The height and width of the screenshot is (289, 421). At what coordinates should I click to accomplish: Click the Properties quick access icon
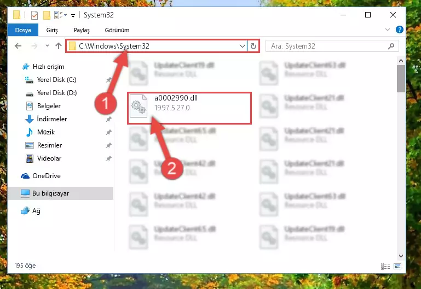(34, 15)
